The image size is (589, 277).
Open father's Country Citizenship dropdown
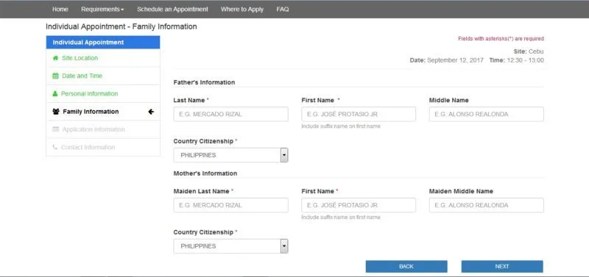230,155
